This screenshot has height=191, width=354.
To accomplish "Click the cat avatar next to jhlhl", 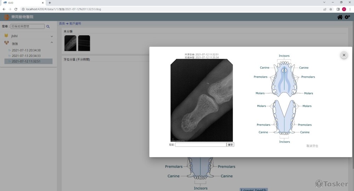I will pyautogui.click(x=6, y=36).
